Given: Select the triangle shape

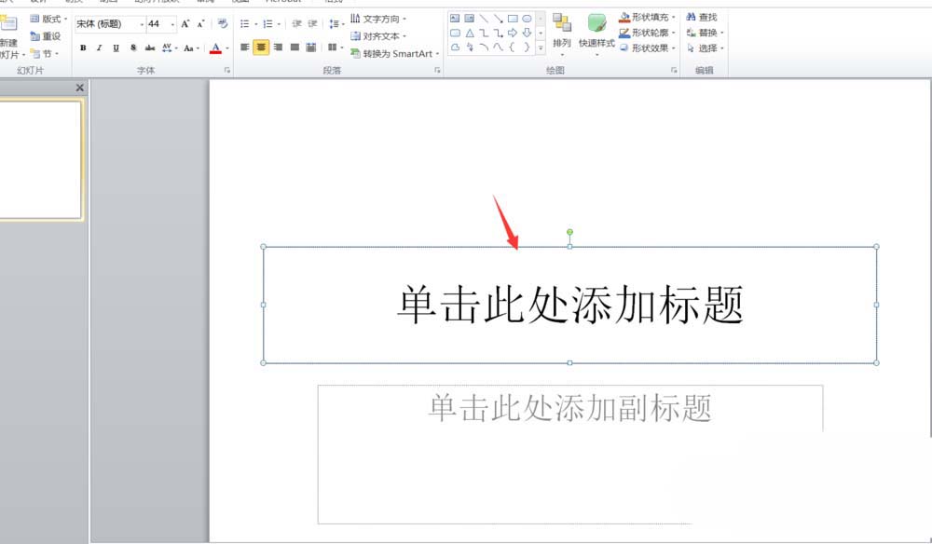Looking at the screenshot, I should (470, 33).
